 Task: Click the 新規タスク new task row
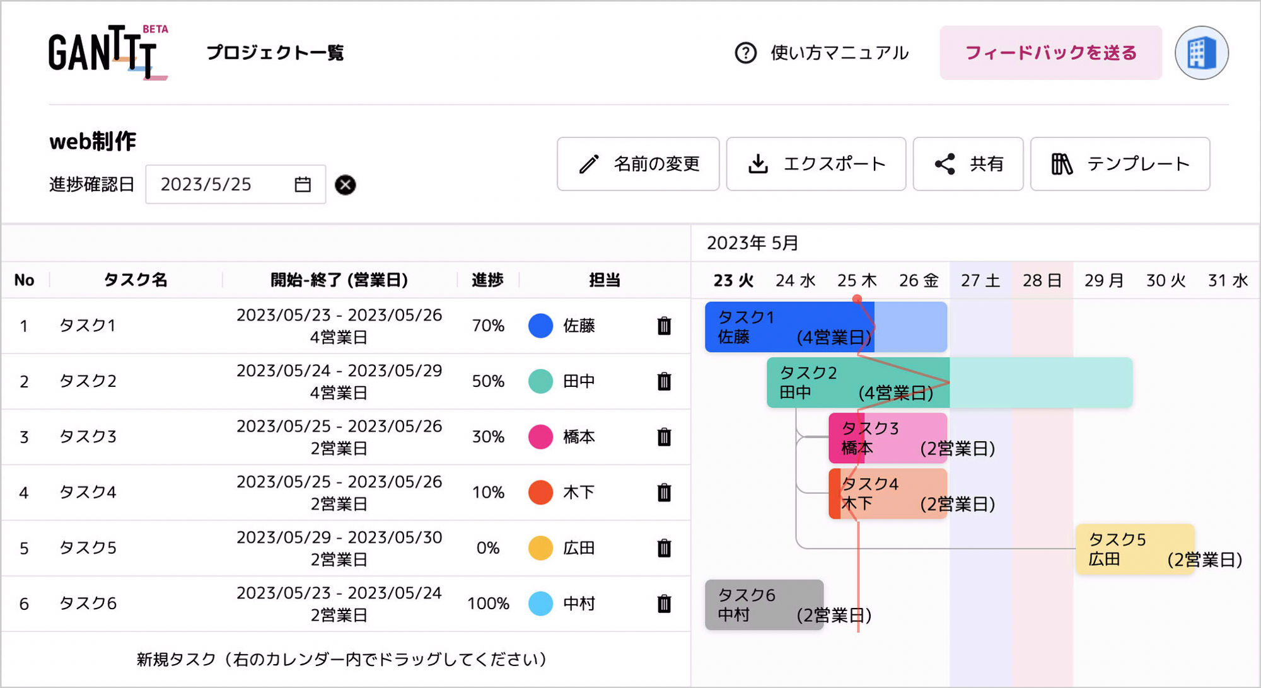pyautogui.click(x=346, y=659)
